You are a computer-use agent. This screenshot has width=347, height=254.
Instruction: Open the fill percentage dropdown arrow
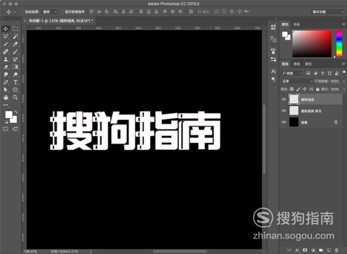(344, 89)
